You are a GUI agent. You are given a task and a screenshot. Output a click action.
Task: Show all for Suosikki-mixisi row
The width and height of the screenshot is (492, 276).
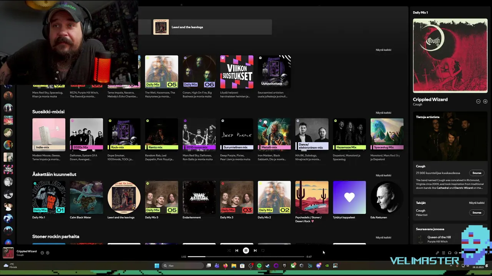pyautogui.click(x=383, y=113)
